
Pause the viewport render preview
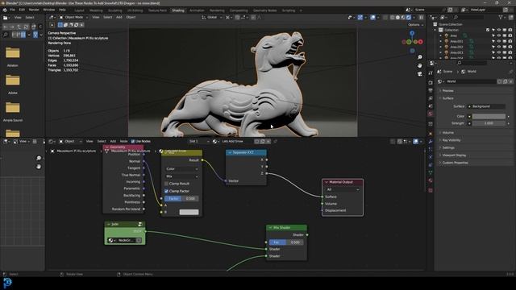point(421,17)
